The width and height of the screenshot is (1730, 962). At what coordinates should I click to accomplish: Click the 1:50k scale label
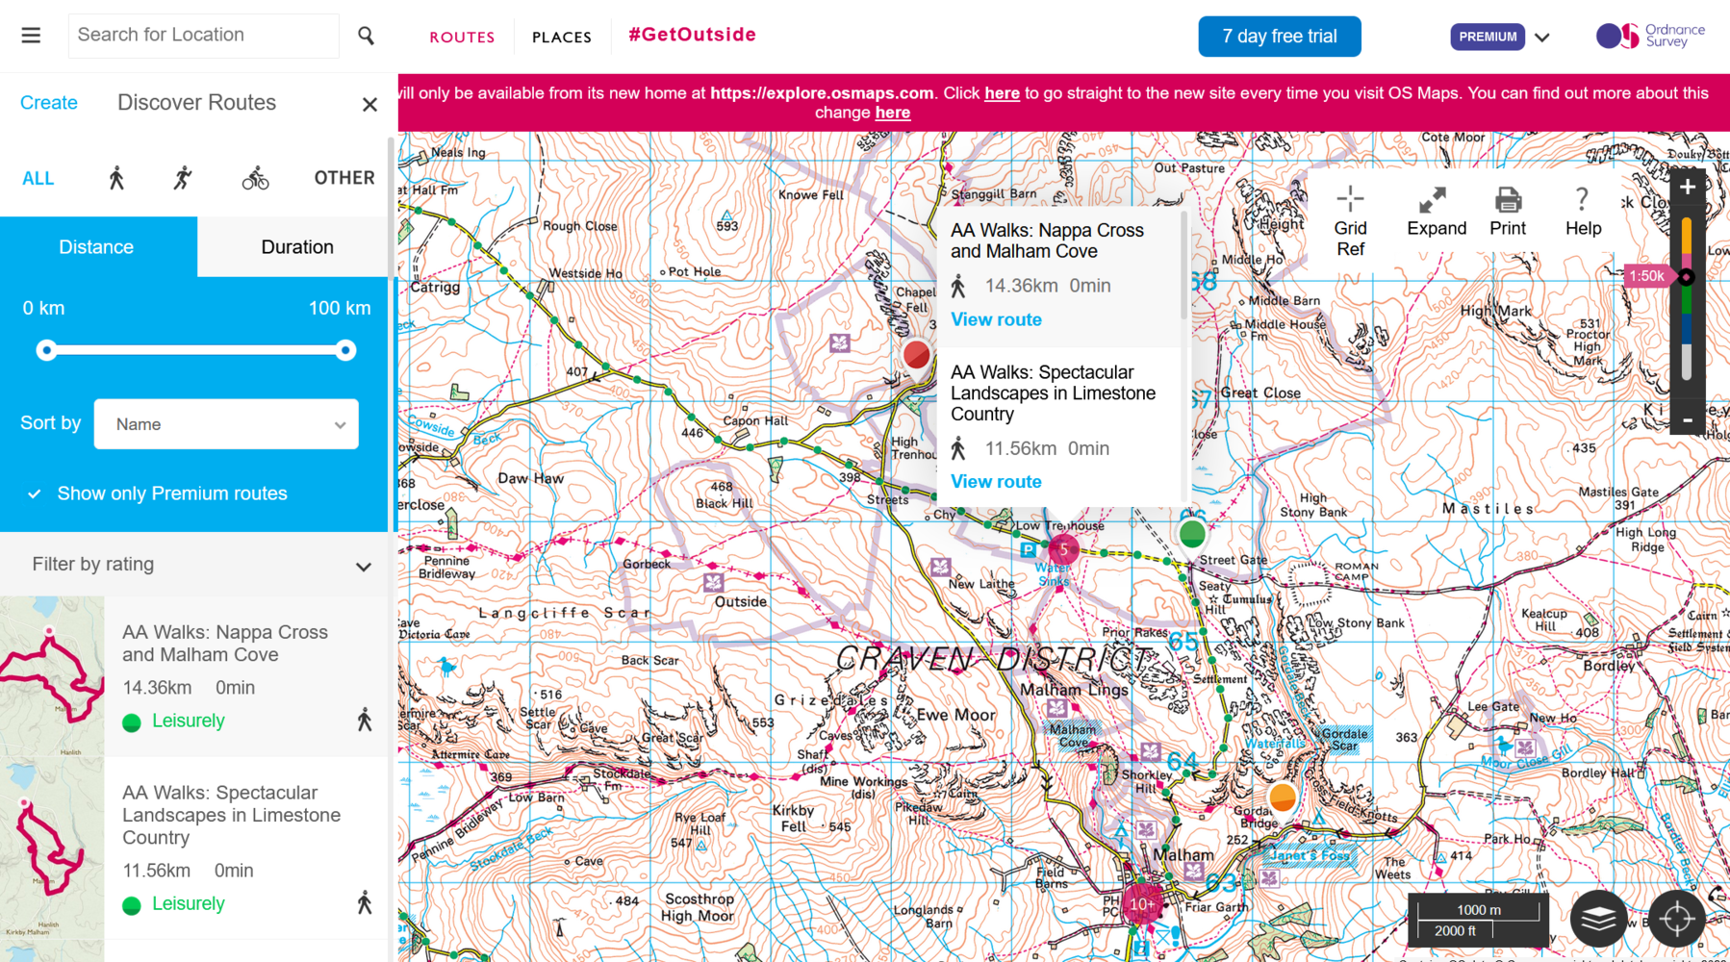tap(1646, 276)
